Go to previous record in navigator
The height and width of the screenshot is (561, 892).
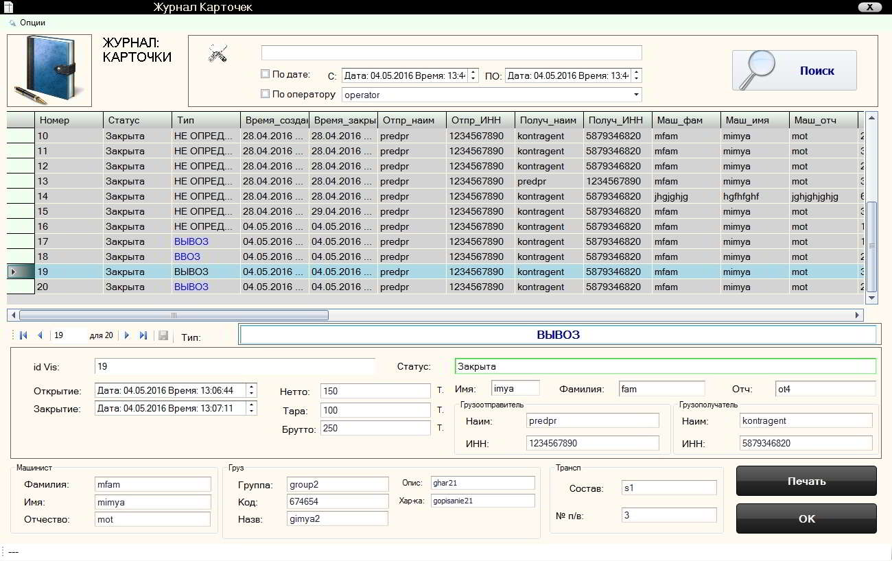click(40, 335)
